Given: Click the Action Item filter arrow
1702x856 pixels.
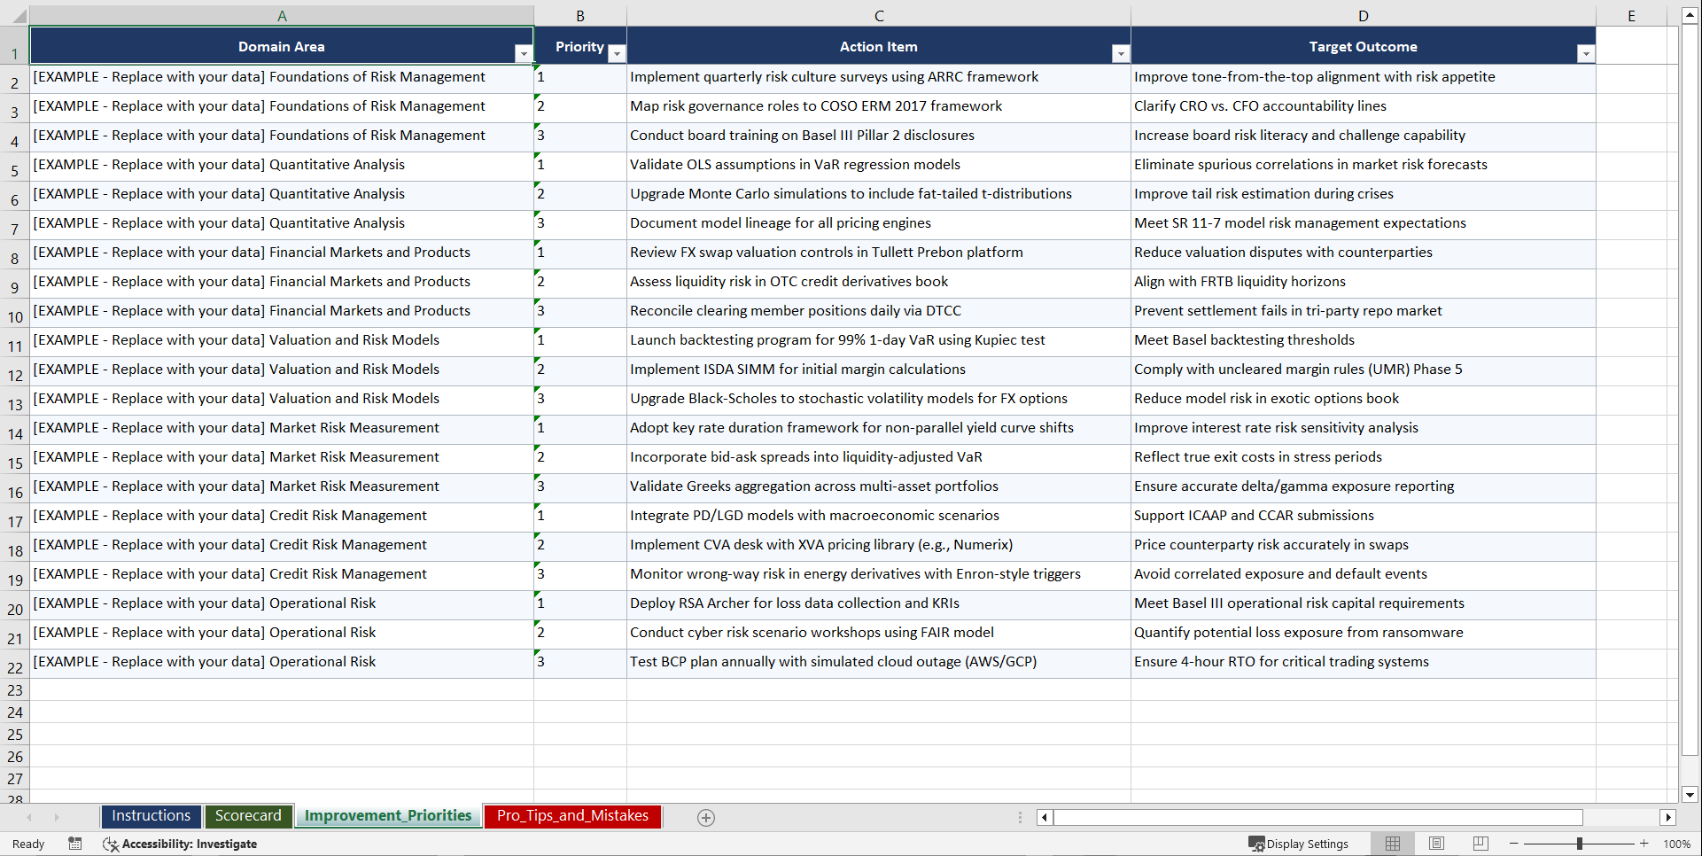Looking at the screenshot, I should [x=1120, y=54].
